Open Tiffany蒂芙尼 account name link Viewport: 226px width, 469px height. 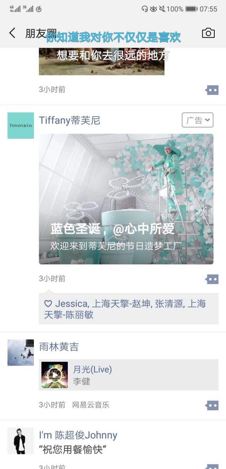(70, 120)
